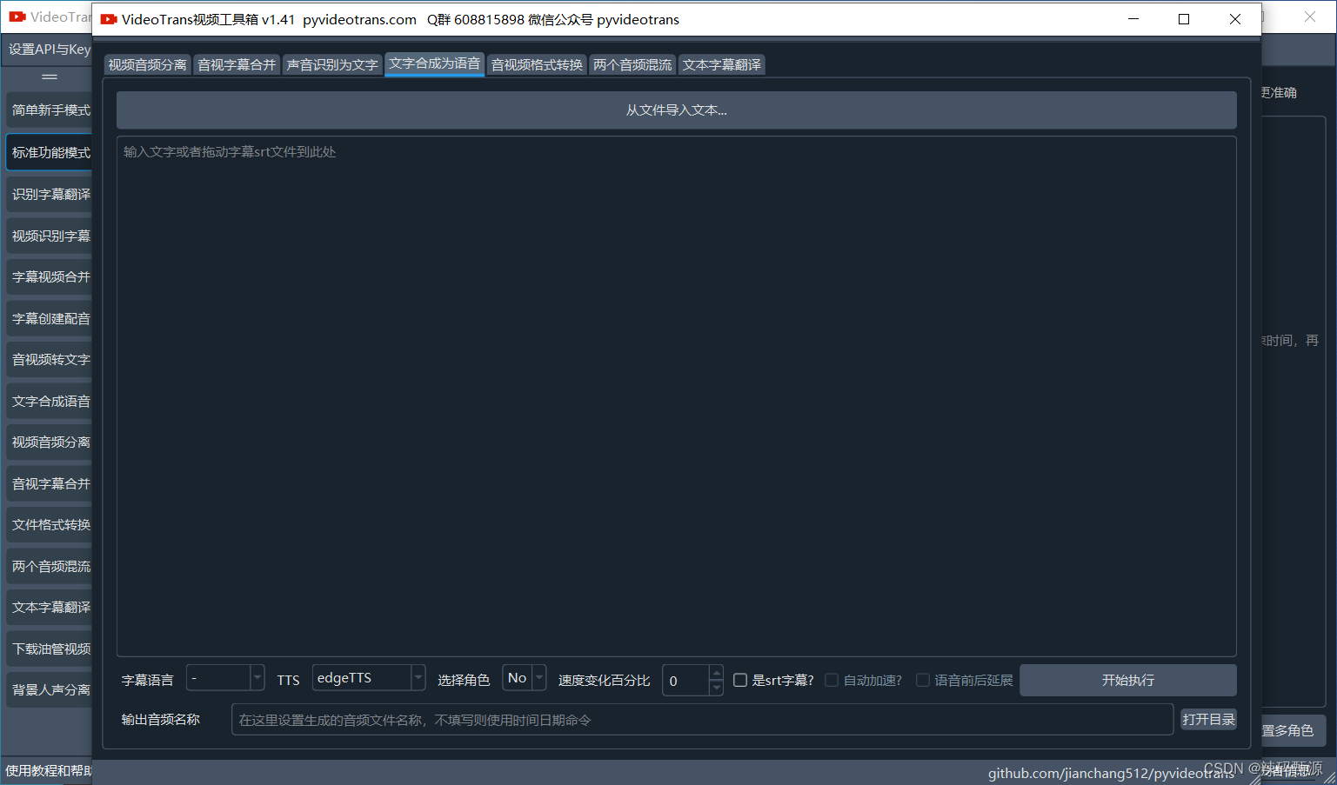Click the 置多角色 button in background window
1337x785 pixels.
[1294, 730]
